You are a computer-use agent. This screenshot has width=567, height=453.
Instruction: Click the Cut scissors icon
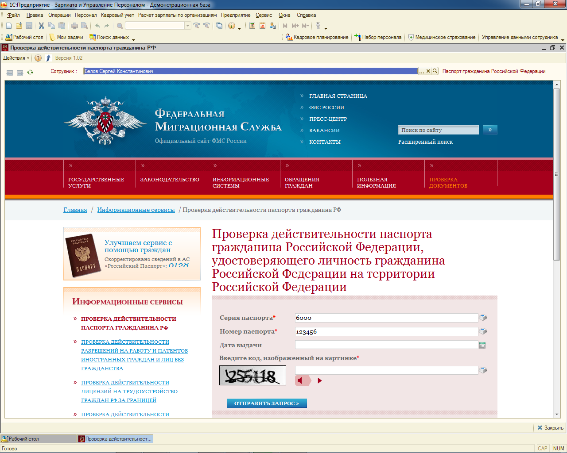(x=41, y=26)
